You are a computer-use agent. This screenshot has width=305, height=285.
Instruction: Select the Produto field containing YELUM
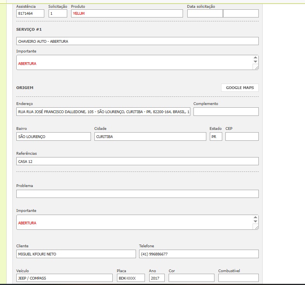pos(127,14)
